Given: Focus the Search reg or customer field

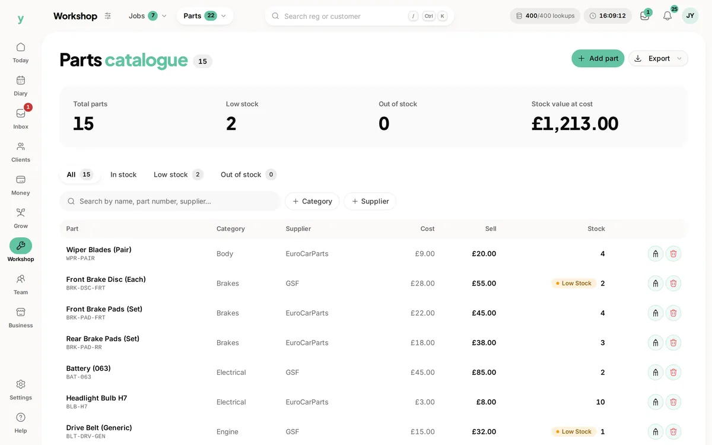Looking at the screenshot, I should (360, 16).
